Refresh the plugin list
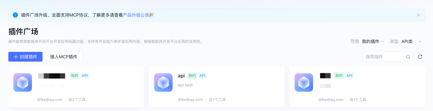 coord(420,57)
